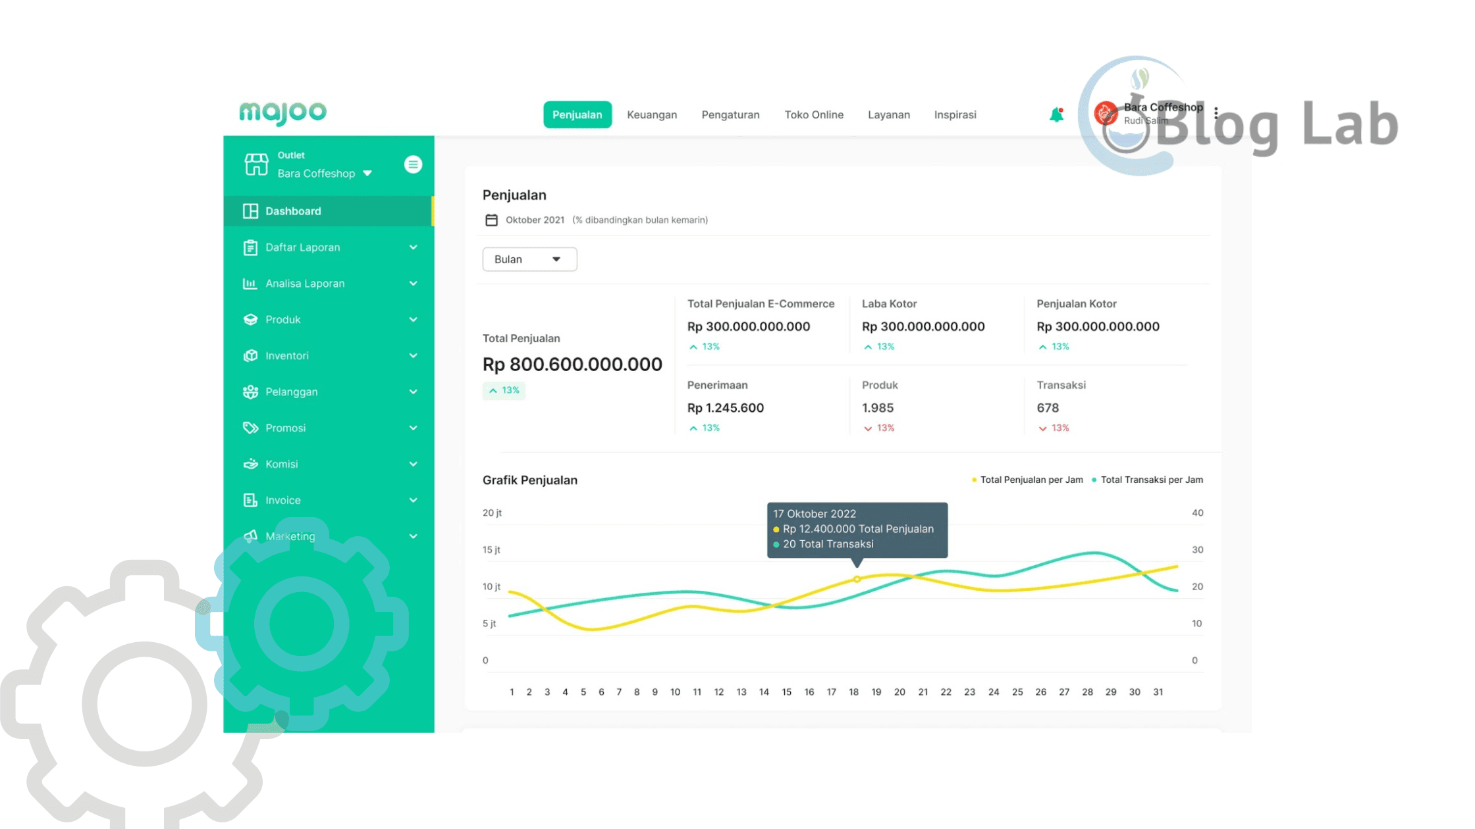The width and height of the screenshot is (1475, 829).
Task: Toggle Total Transaksi per Jam legend
Action: (1147, 480)
